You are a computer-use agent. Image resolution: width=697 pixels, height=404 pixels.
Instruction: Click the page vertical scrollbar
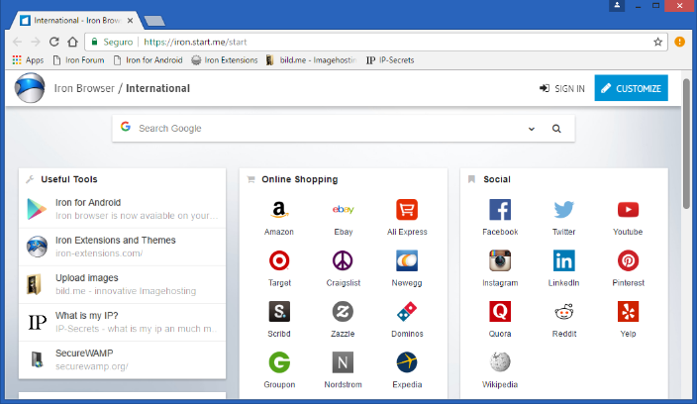point(686,143)
